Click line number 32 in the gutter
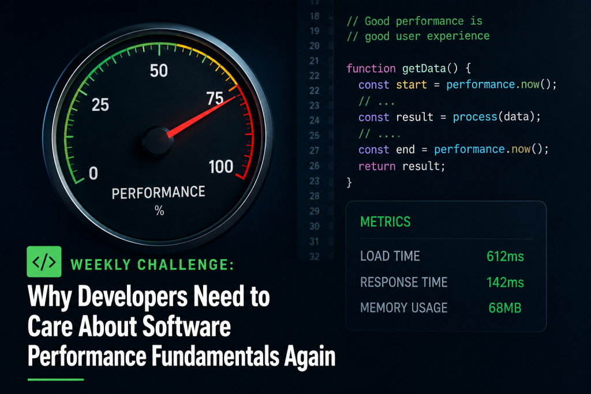The image size is (591, 394). [x=315, y=257]
